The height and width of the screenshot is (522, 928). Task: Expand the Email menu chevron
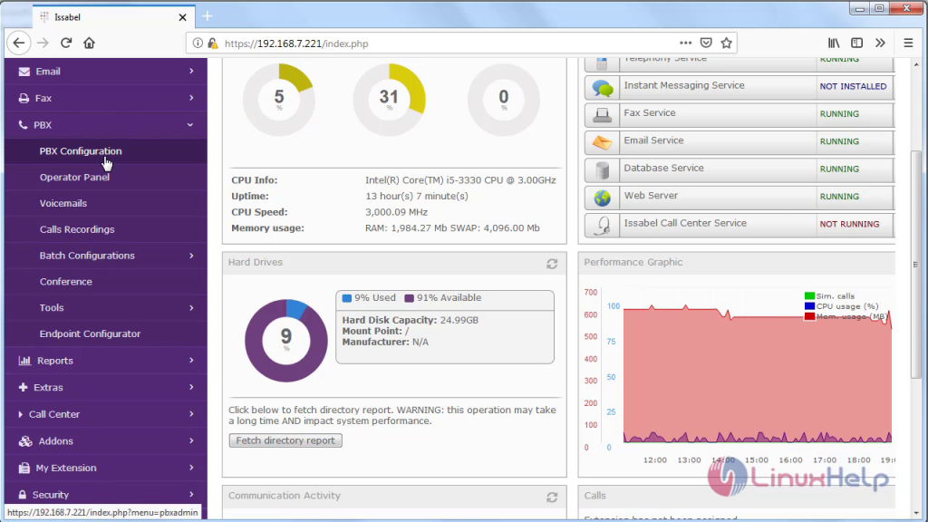191,71
